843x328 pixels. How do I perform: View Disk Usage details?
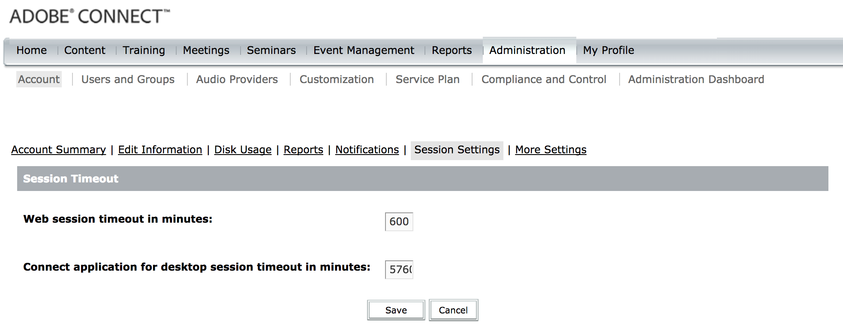pyautogui.click(x=243, y=150)
